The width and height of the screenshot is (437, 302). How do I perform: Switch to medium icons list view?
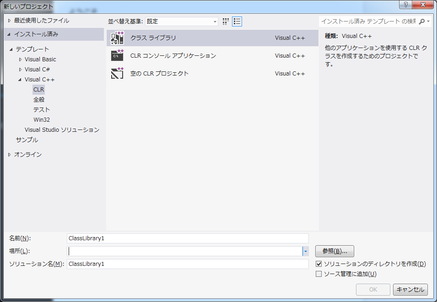click(237, 22)
